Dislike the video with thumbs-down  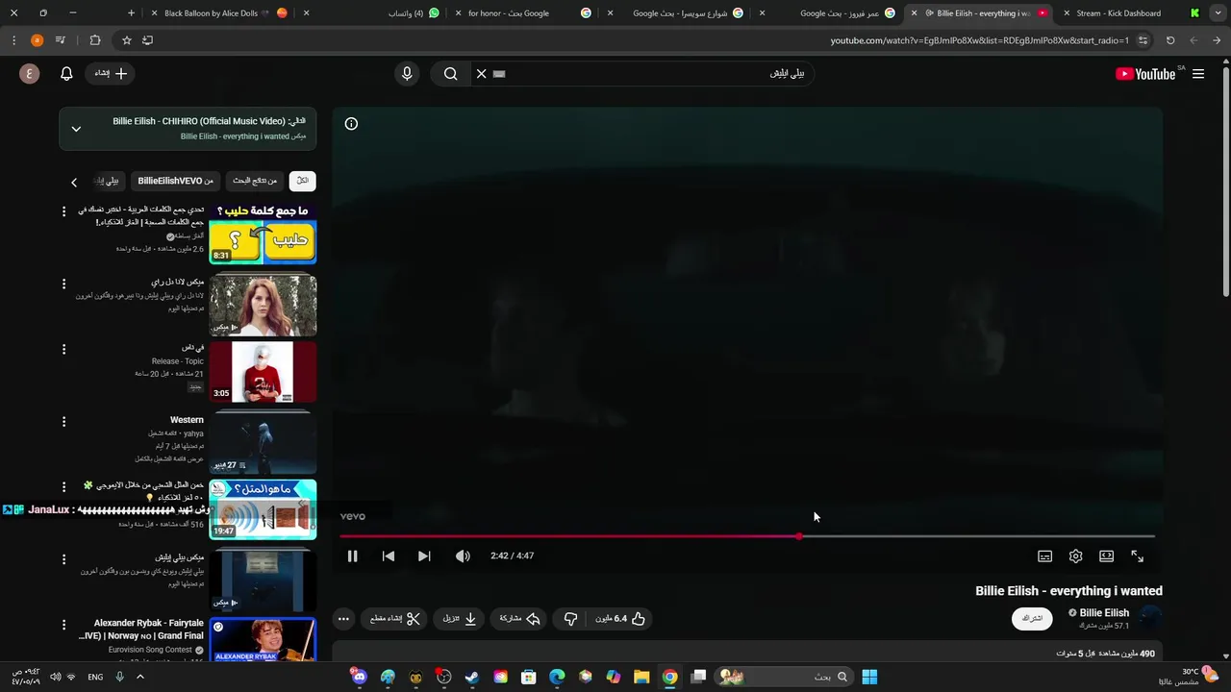point(570,619)
